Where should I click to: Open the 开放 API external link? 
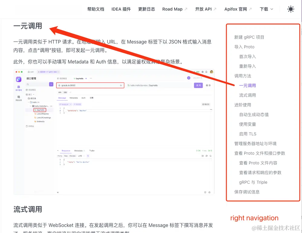tap(206, 9)
